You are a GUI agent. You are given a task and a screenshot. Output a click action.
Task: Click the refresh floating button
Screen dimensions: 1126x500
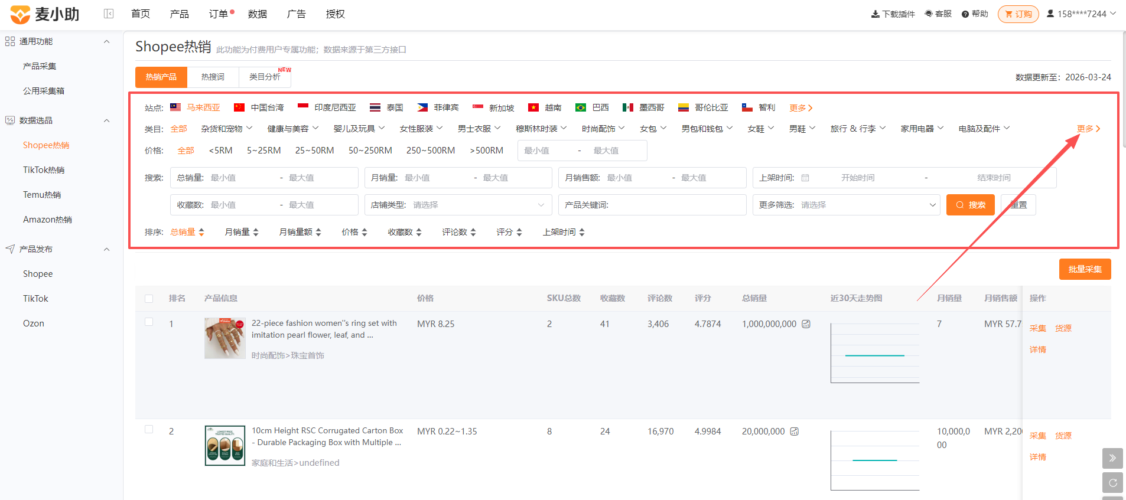1112,483
